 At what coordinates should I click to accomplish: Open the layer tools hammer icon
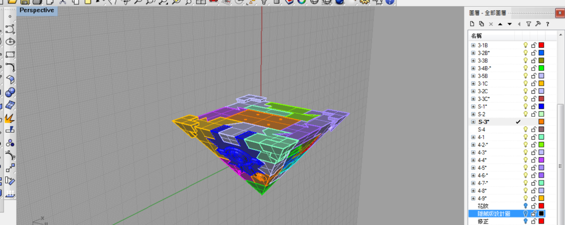tap(538, 24)
